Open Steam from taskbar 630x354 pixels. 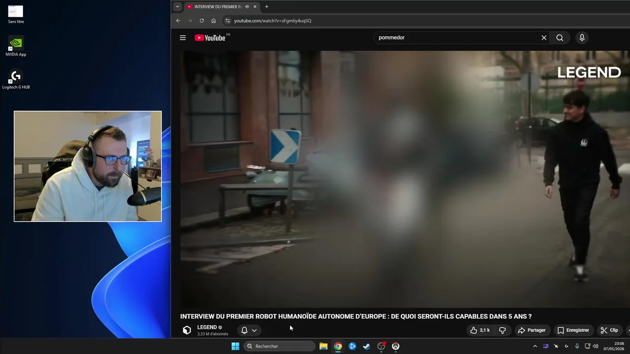[367, 346]
